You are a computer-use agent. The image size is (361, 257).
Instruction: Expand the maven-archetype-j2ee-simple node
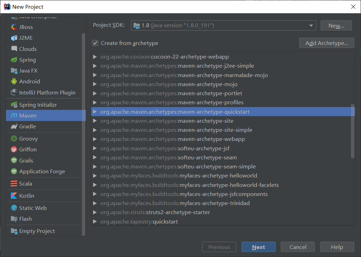pos(95,66)
